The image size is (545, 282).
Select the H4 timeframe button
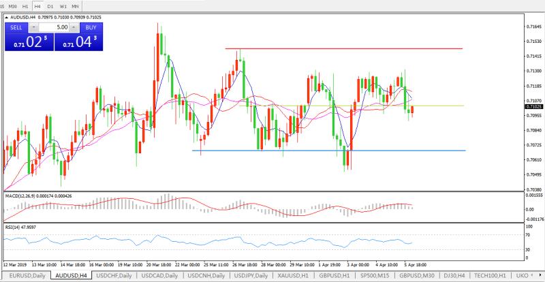point(37,5)
